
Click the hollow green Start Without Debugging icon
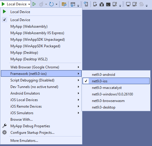[34, 4]
